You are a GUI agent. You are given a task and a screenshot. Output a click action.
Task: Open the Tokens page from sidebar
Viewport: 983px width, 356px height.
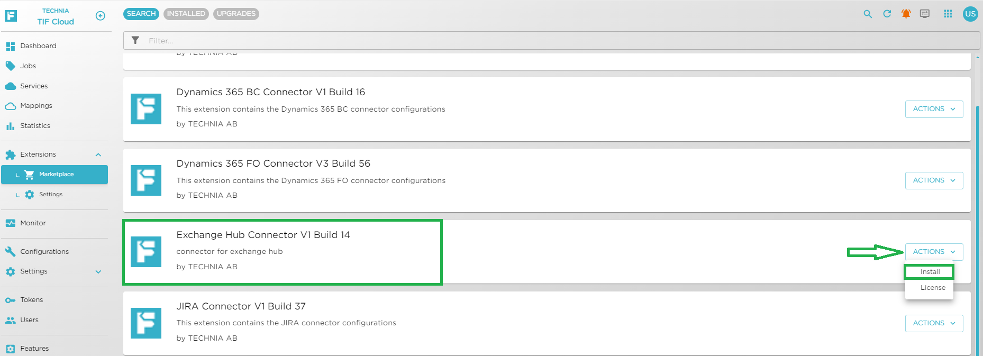32,300
